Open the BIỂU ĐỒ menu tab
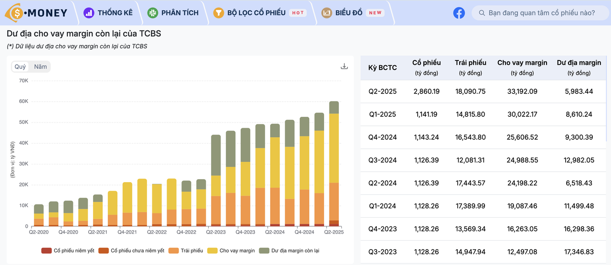611x265 pixels. coord(349,13)
